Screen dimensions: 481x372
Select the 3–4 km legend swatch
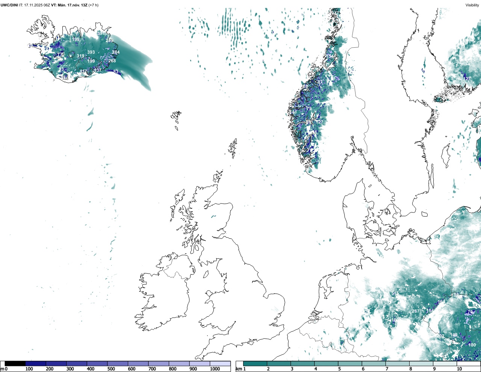click(x=303, y=364)
